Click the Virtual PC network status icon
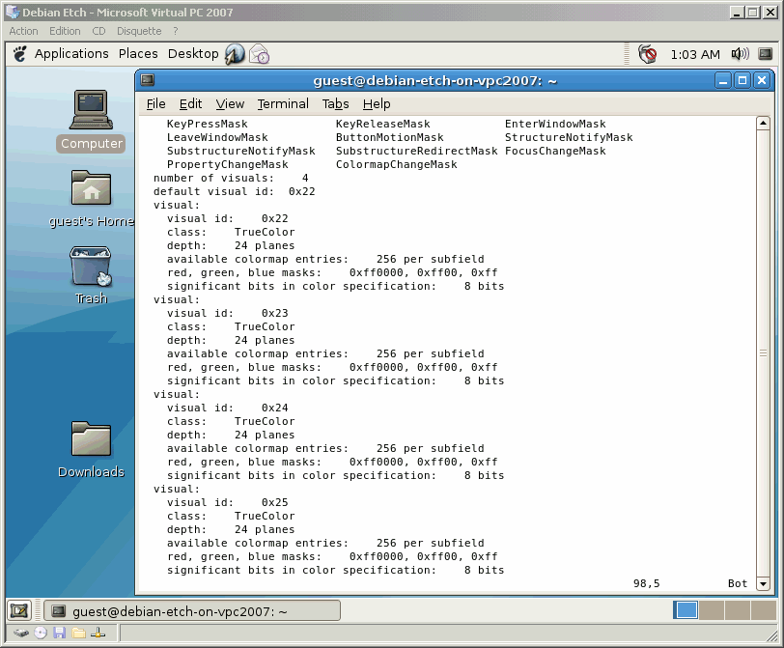Screen dimensions: 784x648 98,634
